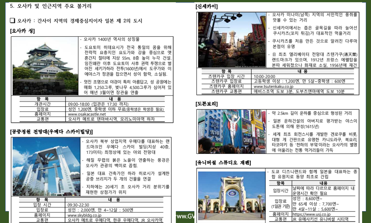Click the Dotonbori Glico sign photo
The width and height of the screenshot is (371, 223).
[x=232, y=132]
